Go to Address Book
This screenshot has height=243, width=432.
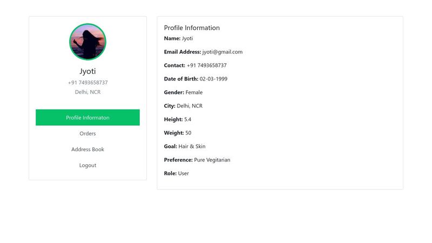click(87, 150)
